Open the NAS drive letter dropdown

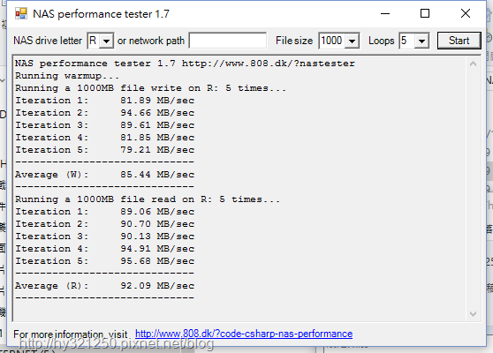pyautogui.click(x=107, y=41)
